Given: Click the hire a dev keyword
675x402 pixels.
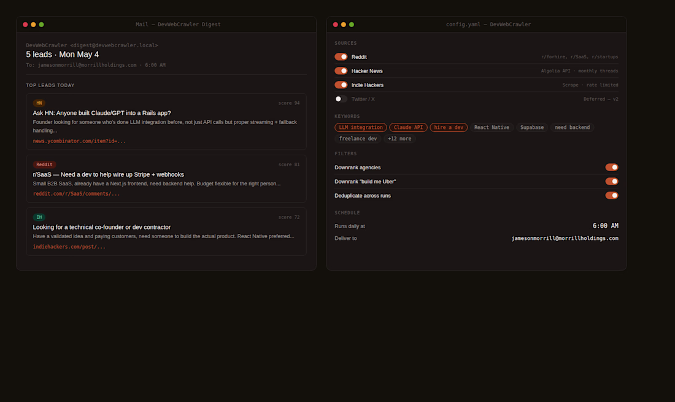Looking at the screenshot, I should point(449,128).
